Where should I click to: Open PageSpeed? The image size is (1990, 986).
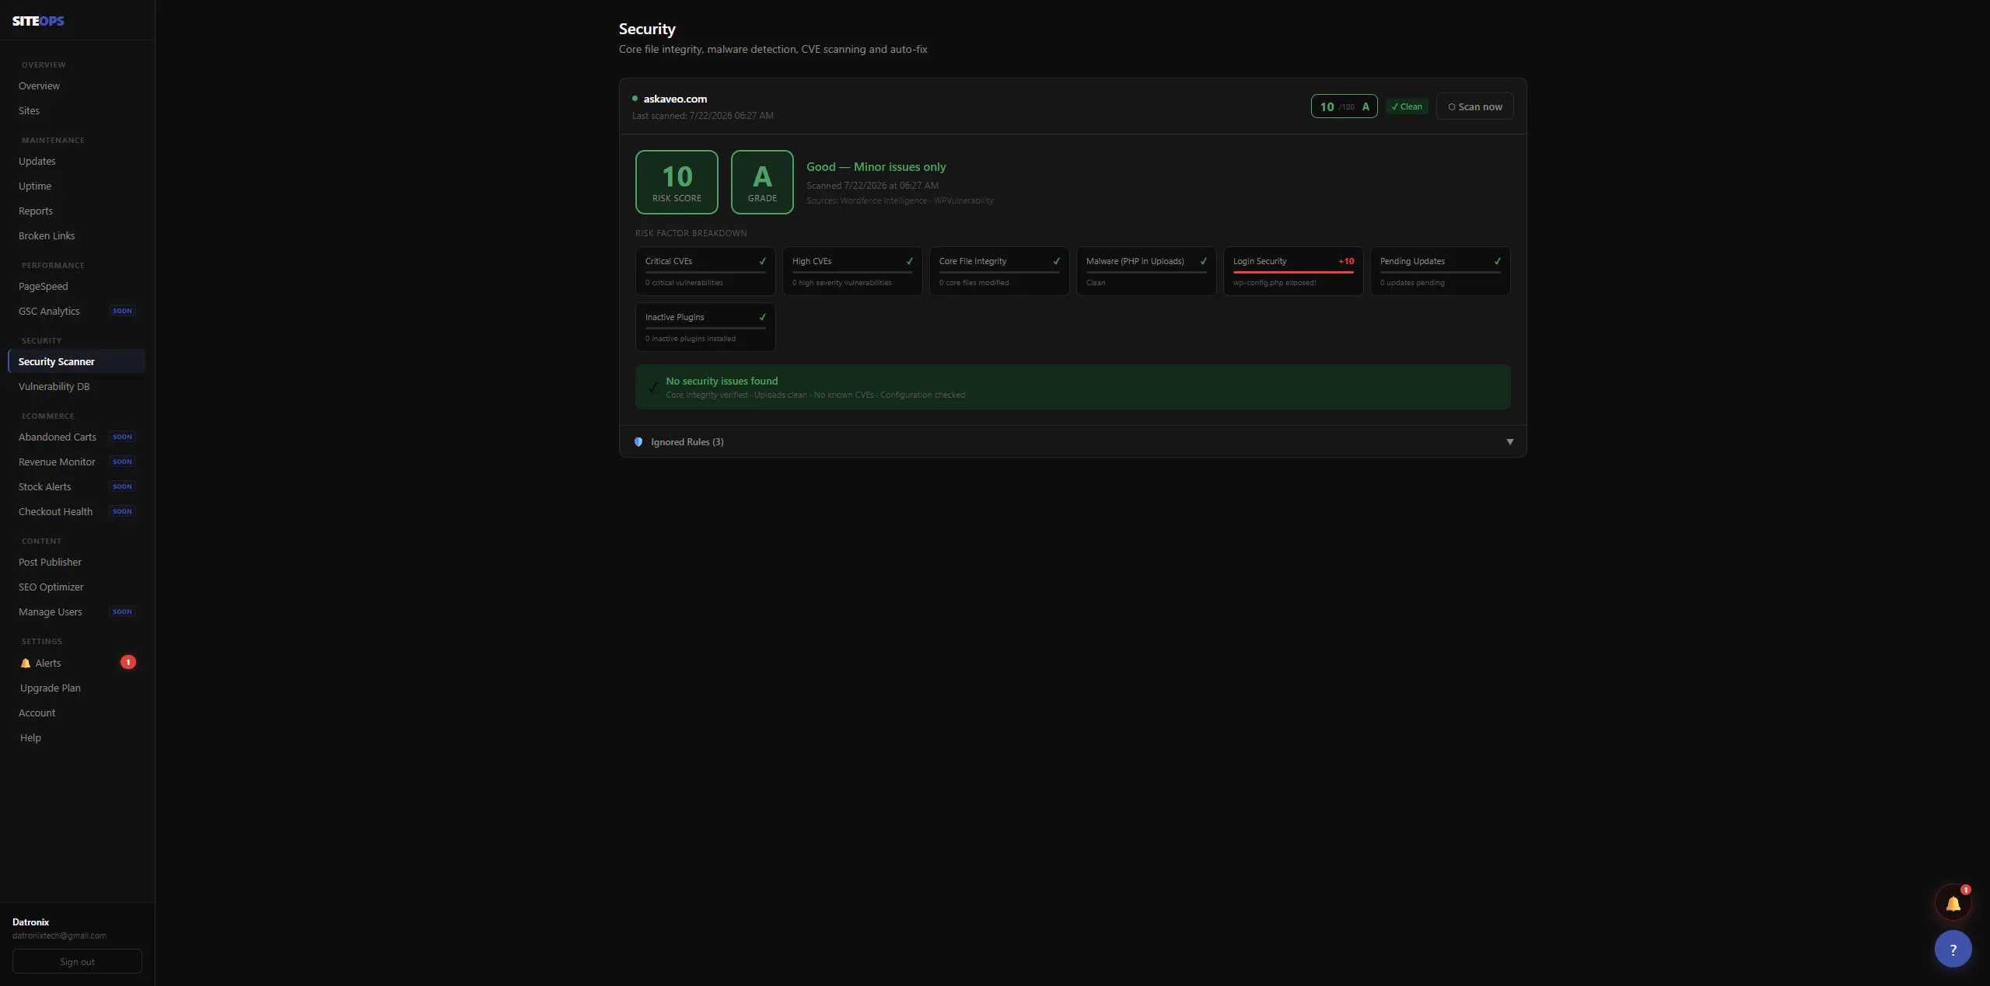click(43, 286)
